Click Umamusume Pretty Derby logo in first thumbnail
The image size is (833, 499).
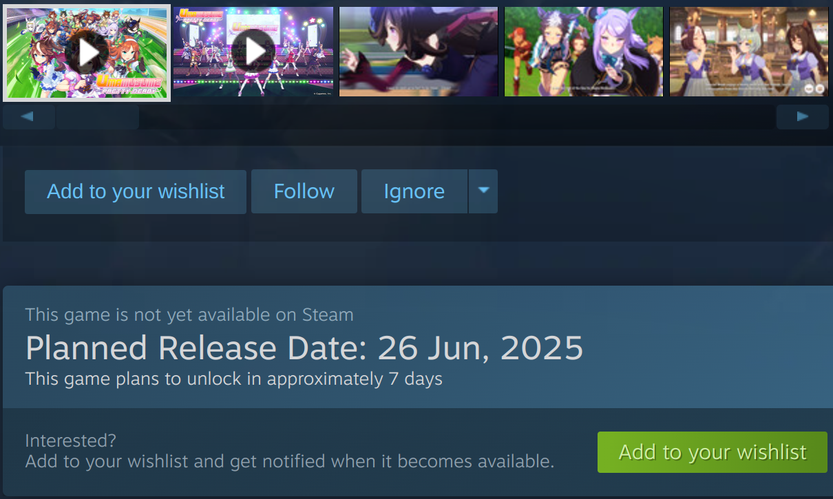point(129,84)
